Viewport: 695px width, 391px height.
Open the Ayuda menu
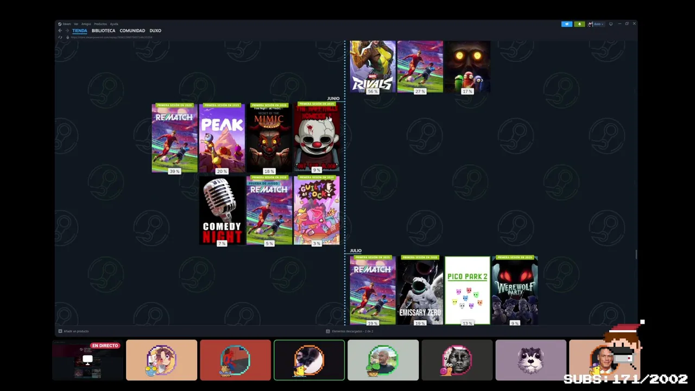click(114, 24)
